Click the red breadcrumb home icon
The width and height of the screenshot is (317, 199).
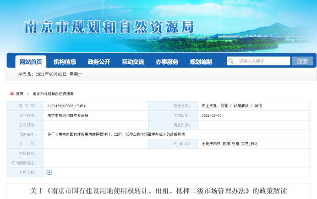point(12,94)
